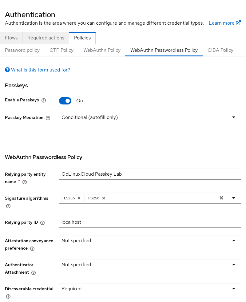Show help for Discoverable credential
Viewport: 246px width, 302px height.
(8, 296)
